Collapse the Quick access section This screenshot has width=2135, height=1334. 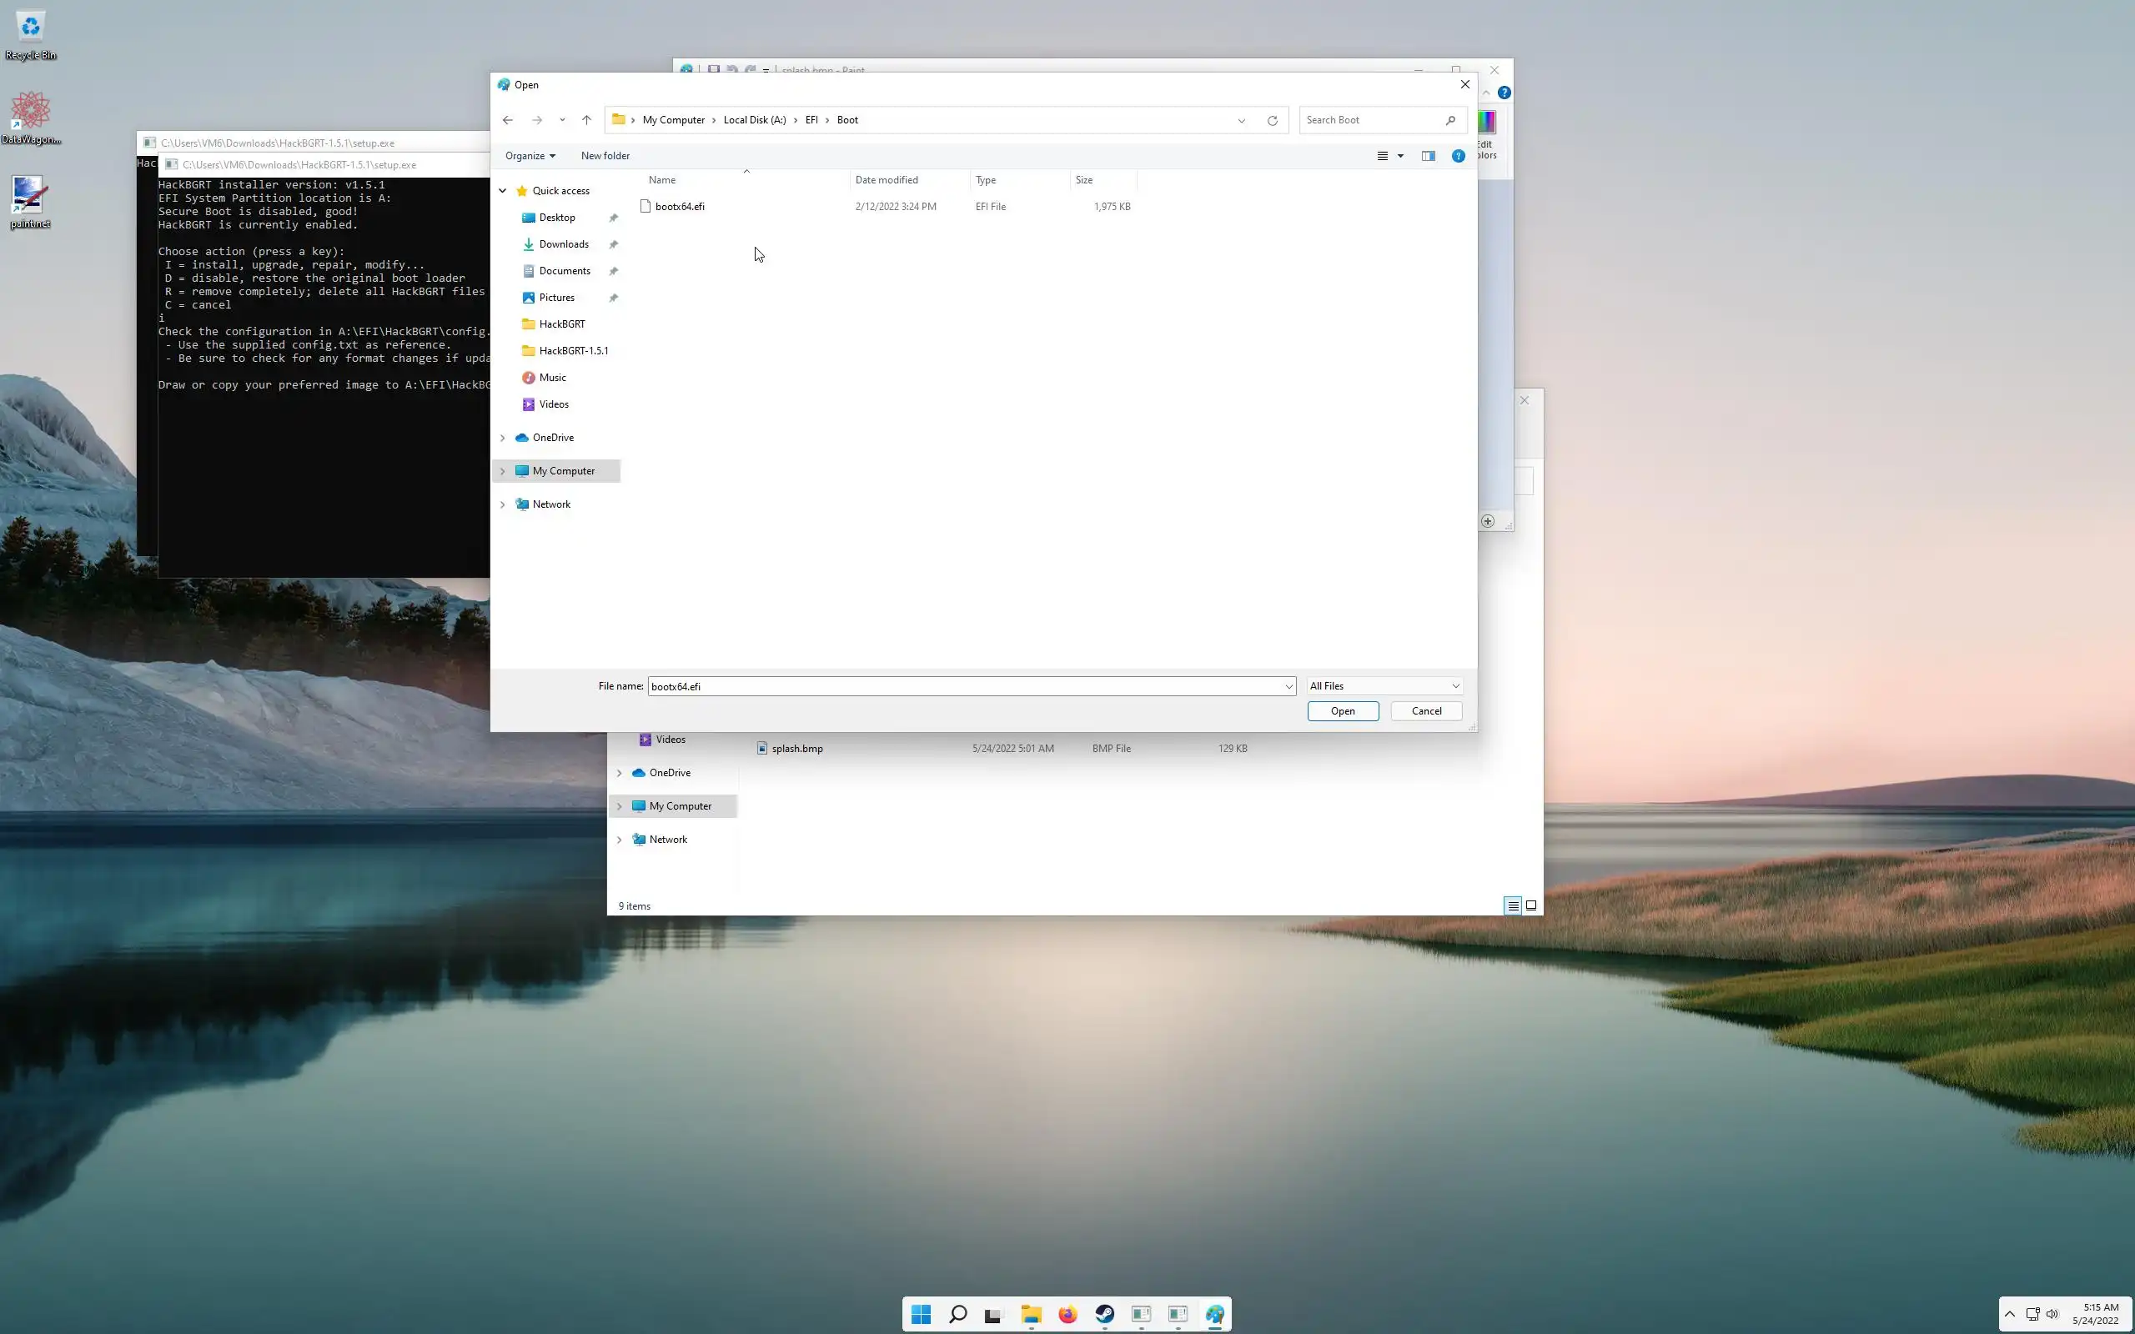(503, 191)
